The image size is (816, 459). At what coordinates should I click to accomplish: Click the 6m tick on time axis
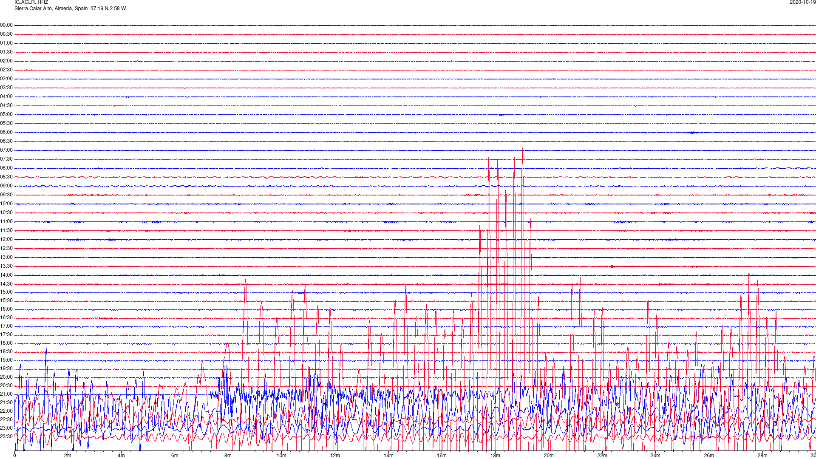175,456
